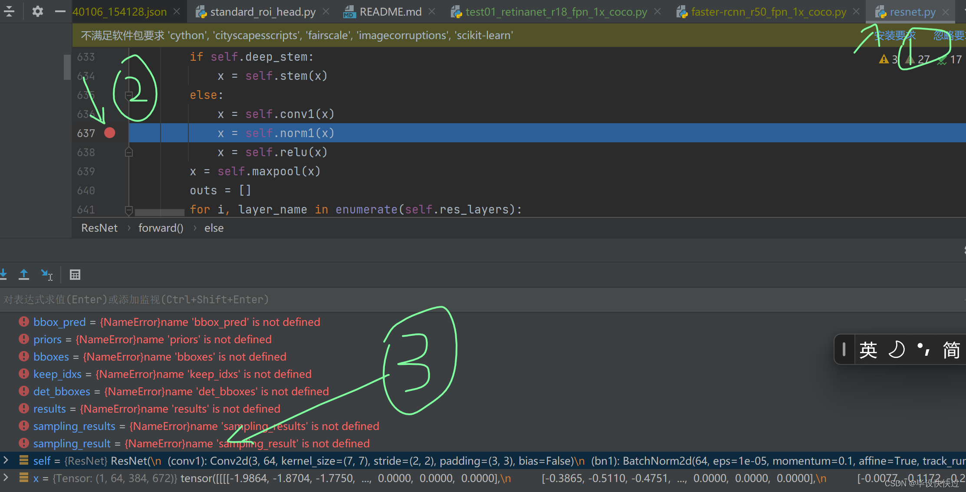Image resolution: width=966 pixels, height=492 pixels.
Task: Click 安装要求 to install missing packages
Action: (x=895, y=35)
